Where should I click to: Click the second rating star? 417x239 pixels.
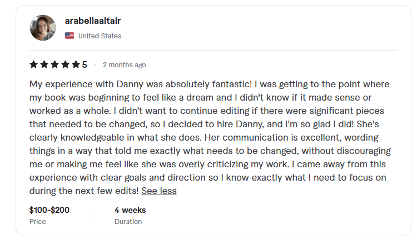[44, 65]
